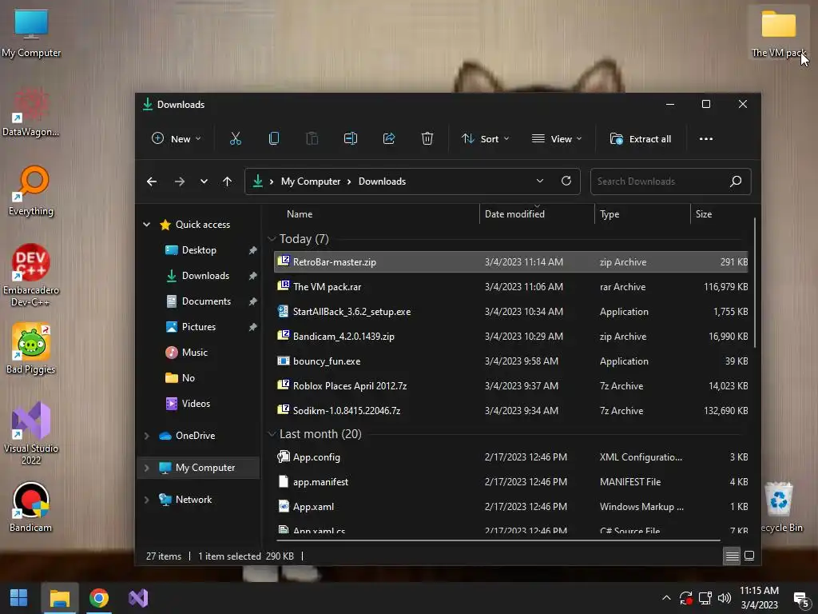Open address bar history dropdown

pyautogui.click(x=540, y=181)
